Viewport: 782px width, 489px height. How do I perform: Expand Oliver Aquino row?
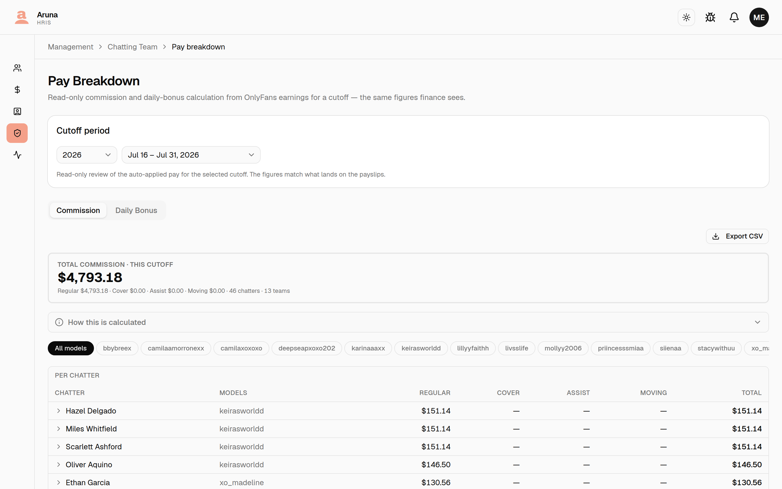click(58, 465)
